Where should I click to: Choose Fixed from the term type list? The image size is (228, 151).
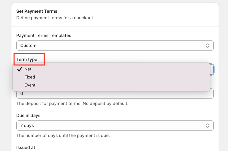click(x=30, y=77)
